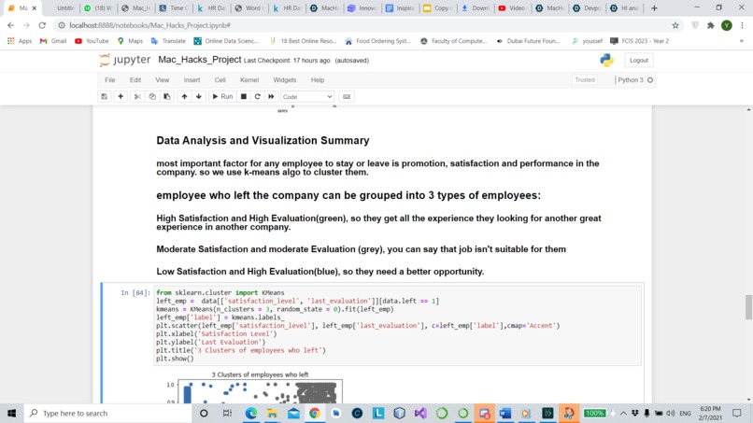Viewport: 753px width, 423px height.
Task: Go back in browser
Action: 10,25
